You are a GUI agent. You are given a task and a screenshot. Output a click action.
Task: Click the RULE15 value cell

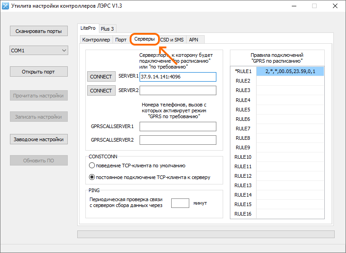coord(290,204)
